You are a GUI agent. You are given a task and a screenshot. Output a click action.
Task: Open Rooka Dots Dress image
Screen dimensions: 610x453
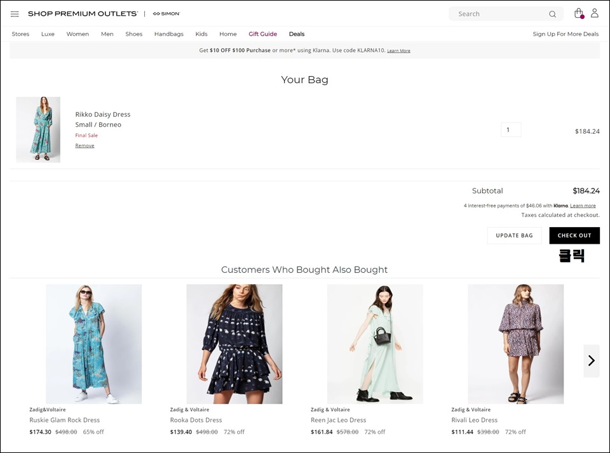(x=234, y=344)
